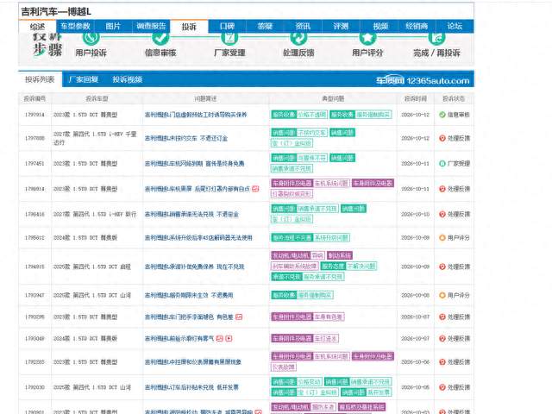Open complaint 服务期限未生效 不退费用
This screenshot has width=552, height=414.
tap(189, 295)
